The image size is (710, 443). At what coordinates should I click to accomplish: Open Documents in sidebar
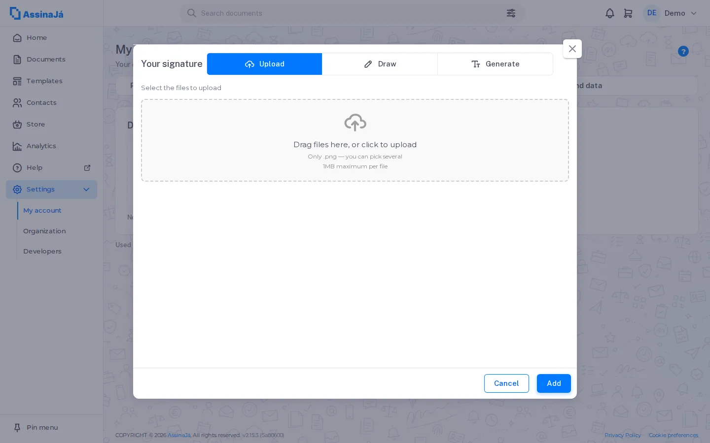pyautogui.click(x=51, y=60)
